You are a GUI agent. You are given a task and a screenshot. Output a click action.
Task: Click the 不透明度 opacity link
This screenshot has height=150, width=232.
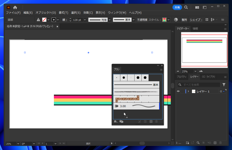point(142,19)
